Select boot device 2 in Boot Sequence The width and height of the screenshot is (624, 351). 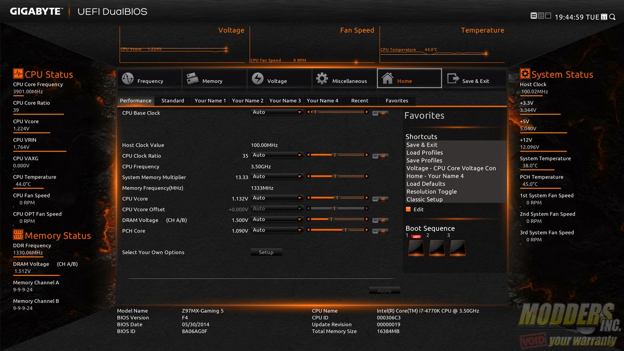pos(437,248)
